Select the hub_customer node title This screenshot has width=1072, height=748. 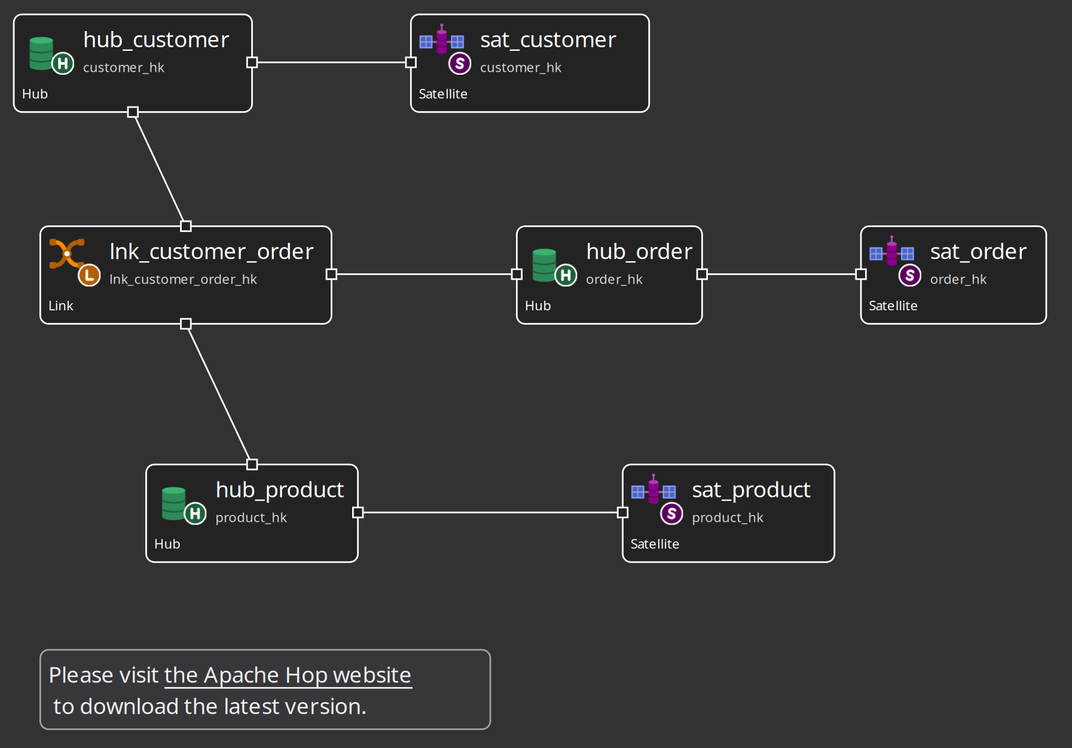click(156, 39)
